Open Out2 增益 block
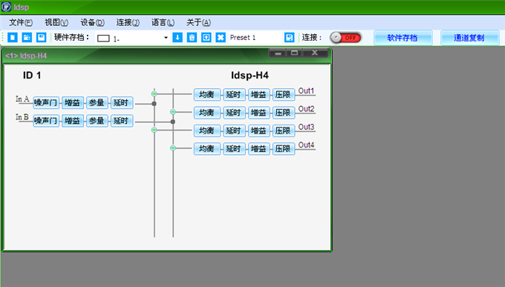505x287 pixels. coord(259,113)
